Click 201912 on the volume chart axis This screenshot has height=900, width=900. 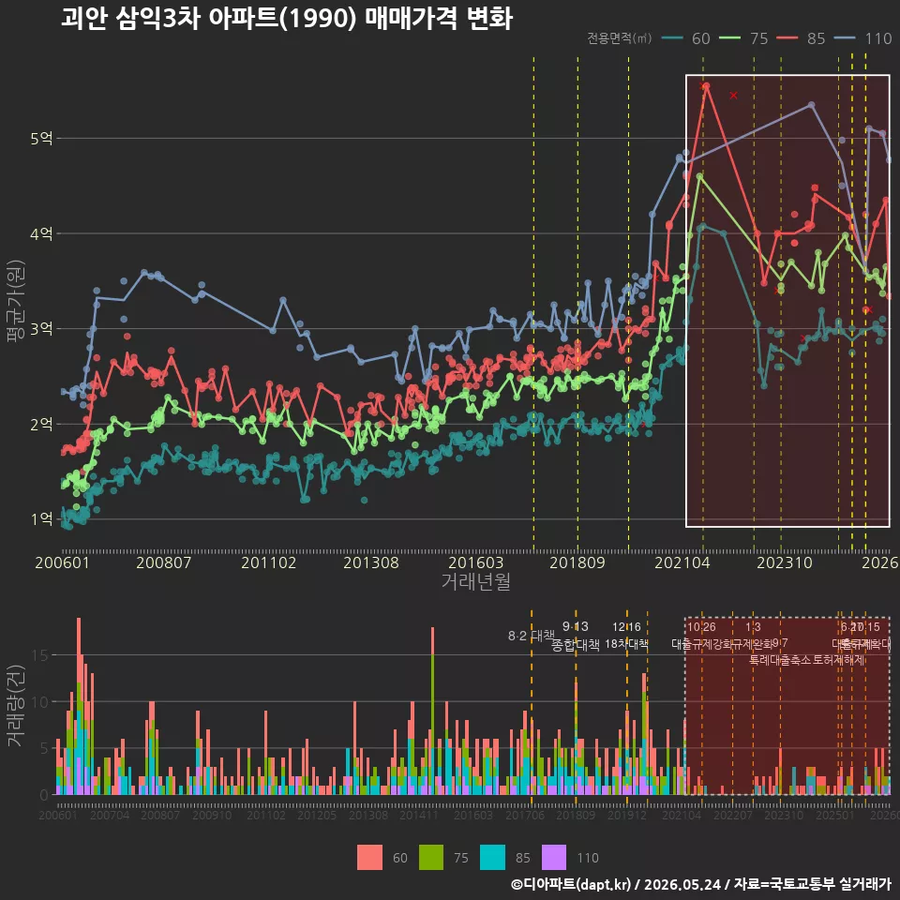point(627,815)
